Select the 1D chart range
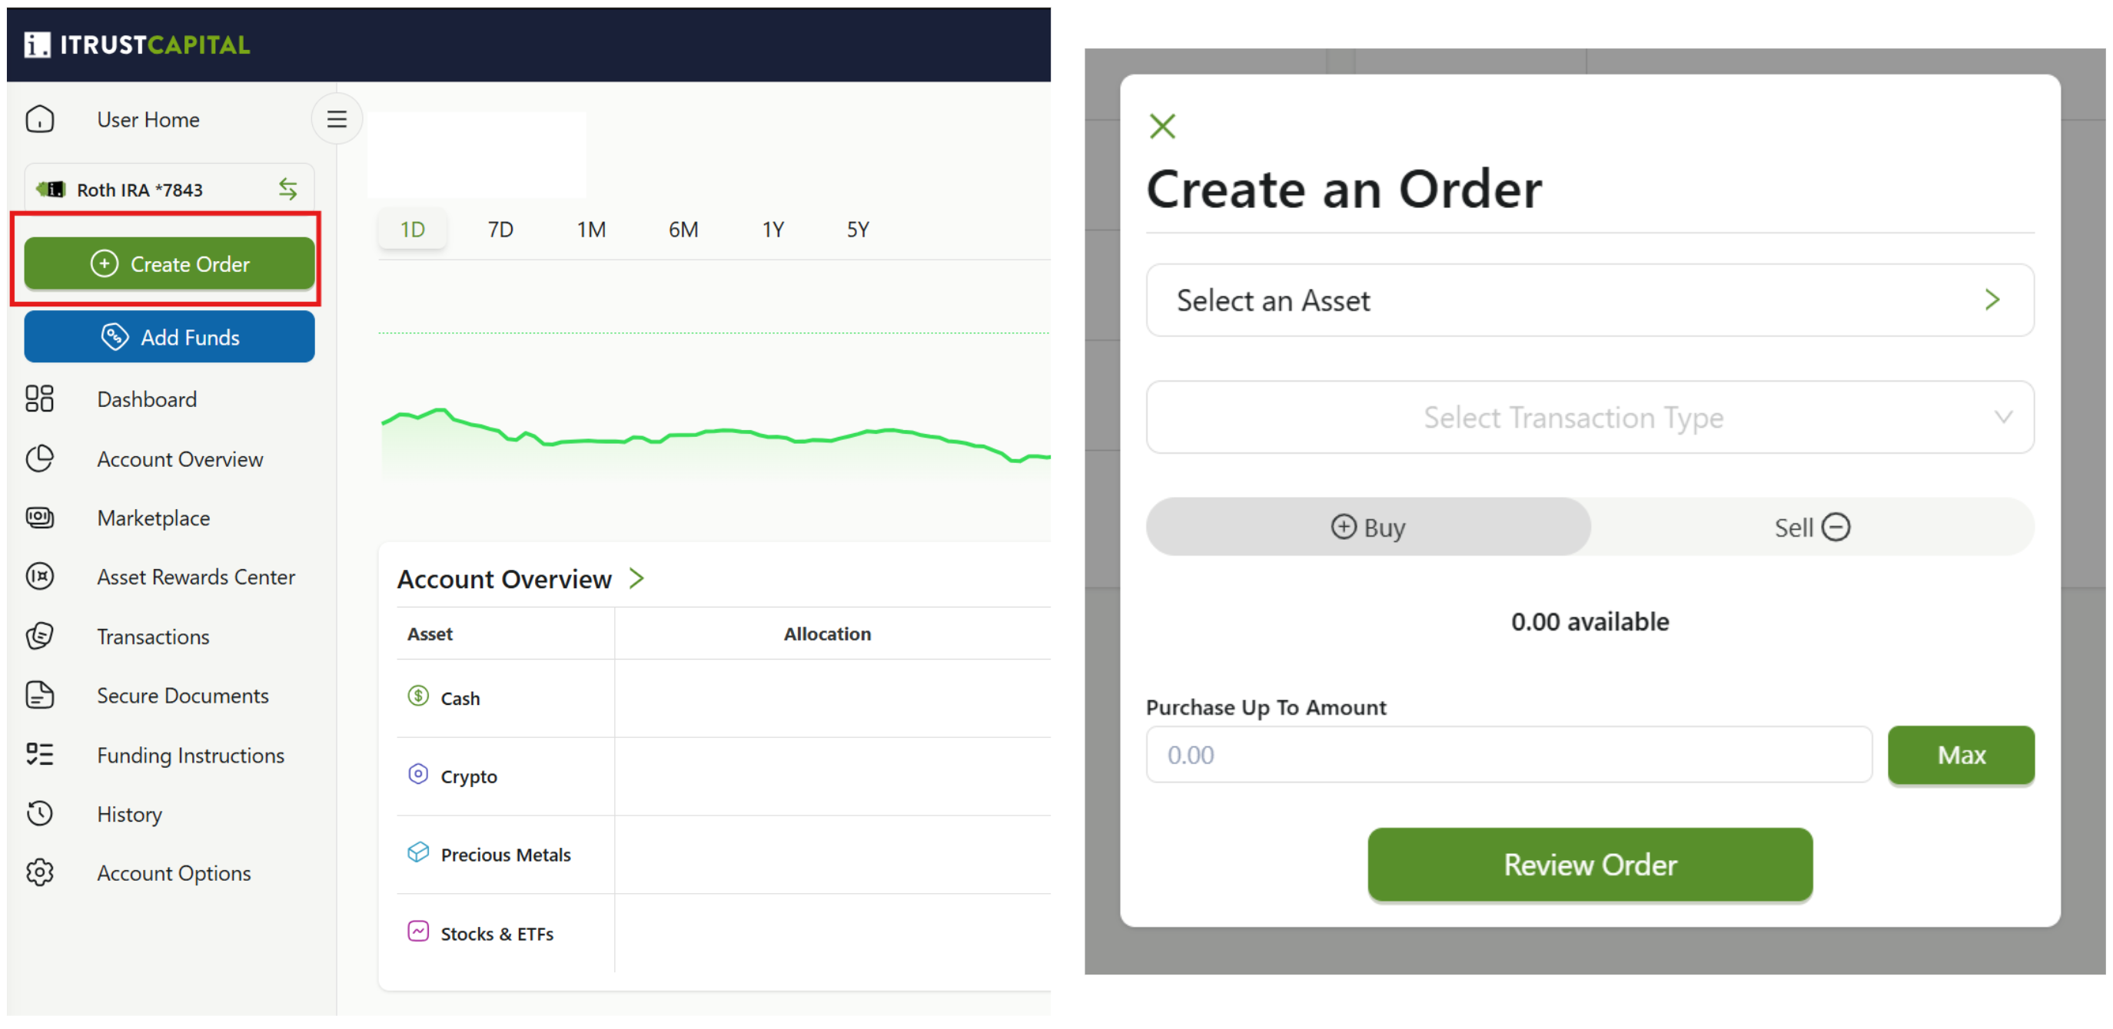 (x=412, y=230)
